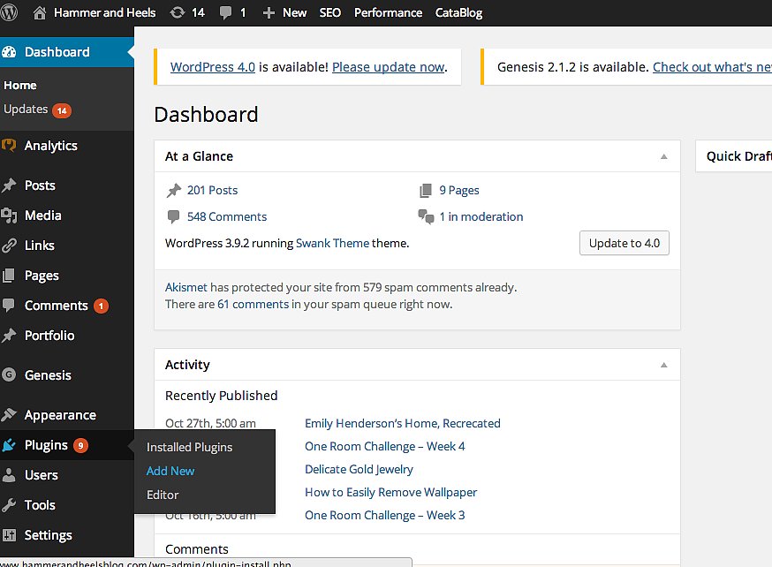Click the pages icon beside 9 Pages
The width and height of the screenshot is (772, 567).
(x=426, y=191)
